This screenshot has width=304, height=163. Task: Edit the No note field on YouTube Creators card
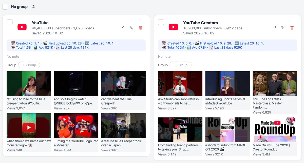click(x=164, y=56)
